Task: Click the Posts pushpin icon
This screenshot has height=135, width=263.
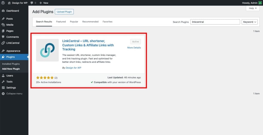Action: click(x=3, y=19)
